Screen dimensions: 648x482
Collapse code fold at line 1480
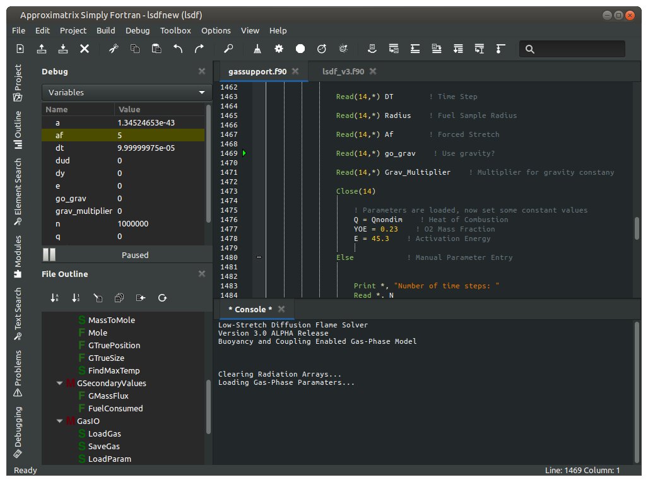point(259,257)
